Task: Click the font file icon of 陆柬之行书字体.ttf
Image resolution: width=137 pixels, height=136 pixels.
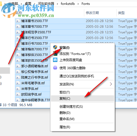Action: point(18,77)
